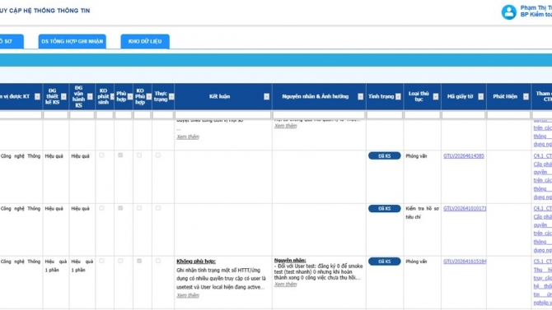Viewport: 552px width, 310px height.
Task: Toggle KO phát sinh checkbox in GTLV202641010171 row
Action: coord(101,208)
